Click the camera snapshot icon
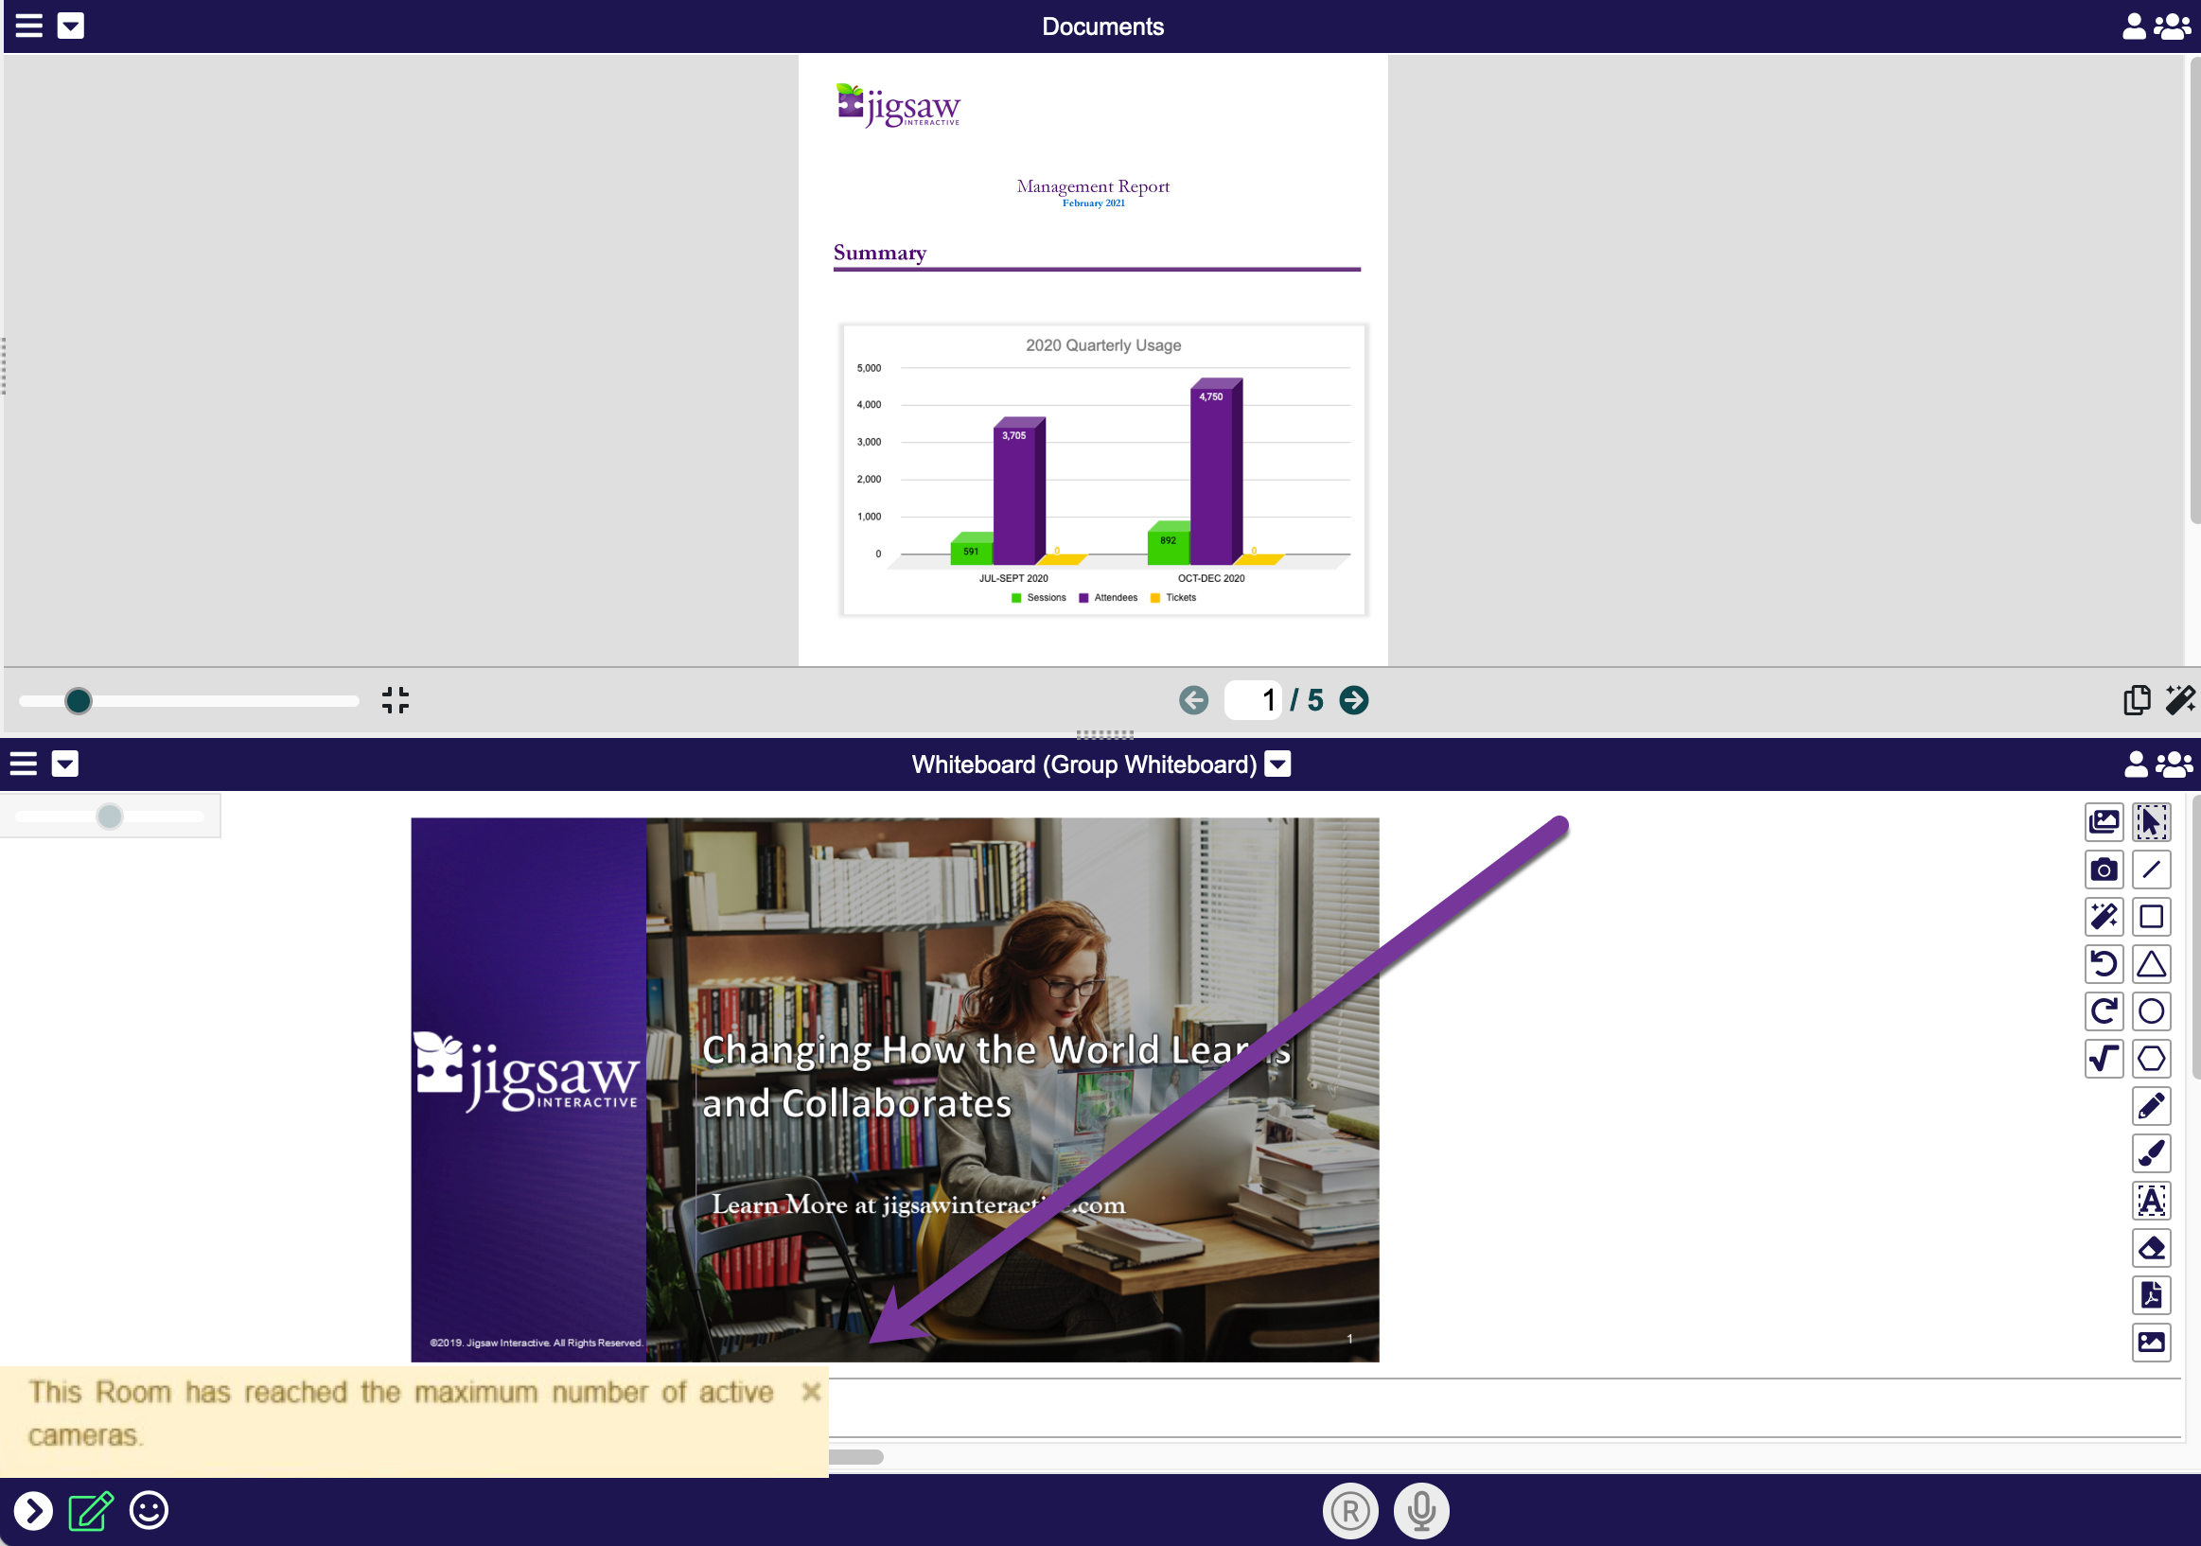The height and width of the screenshot is (1546, 2201). pos(2103,870)
